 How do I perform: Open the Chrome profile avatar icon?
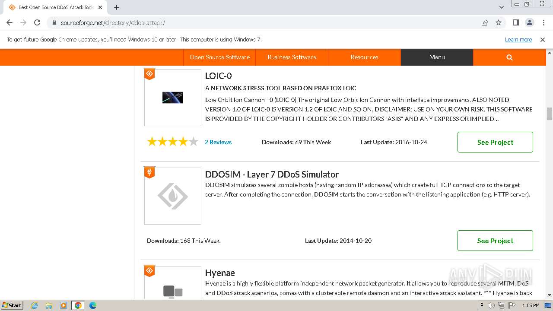tap(529, 22)
